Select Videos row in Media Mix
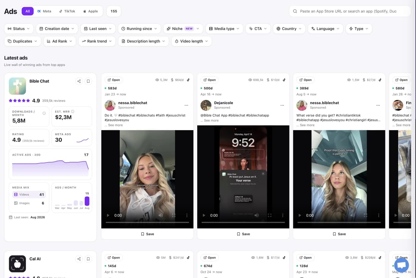Screen dimensions: 416x278 (29, 195)
